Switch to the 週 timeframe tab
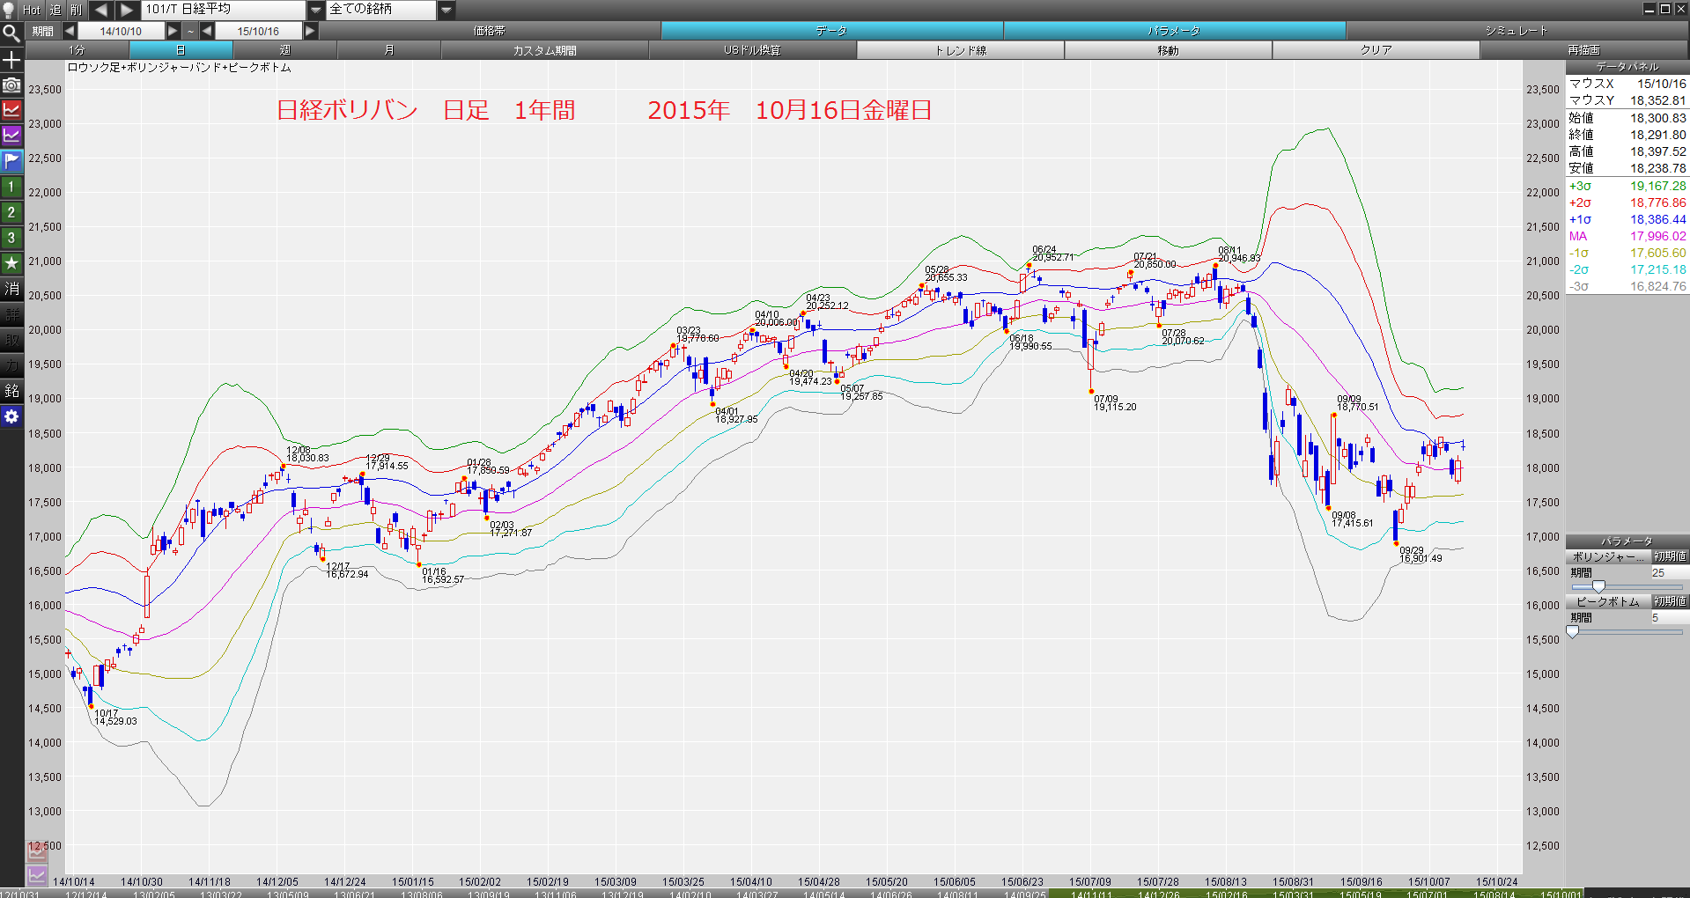The width and height of the screenshot is (1690, 898). 284,50
